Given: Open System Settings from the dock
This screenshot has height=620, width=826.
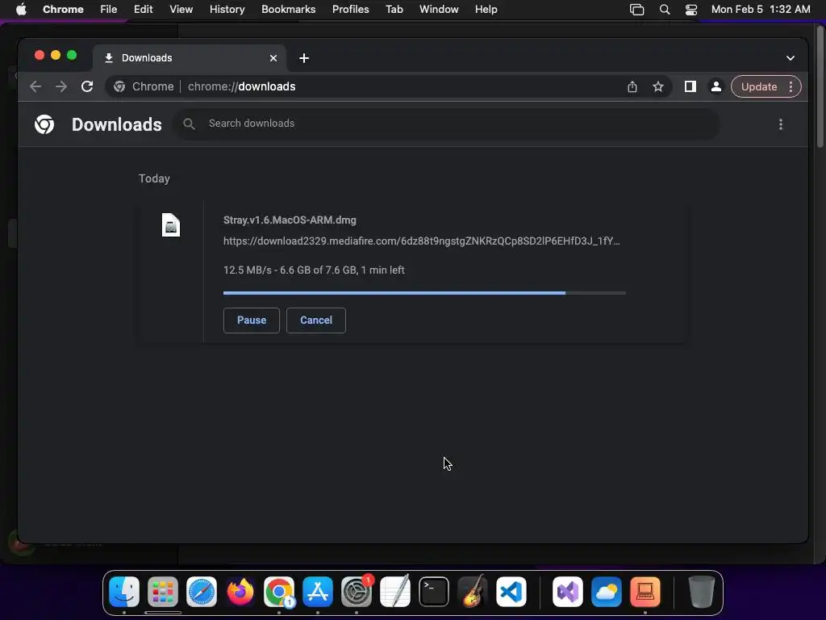Looking at the screenshot, I should click(x=357, y=592).
